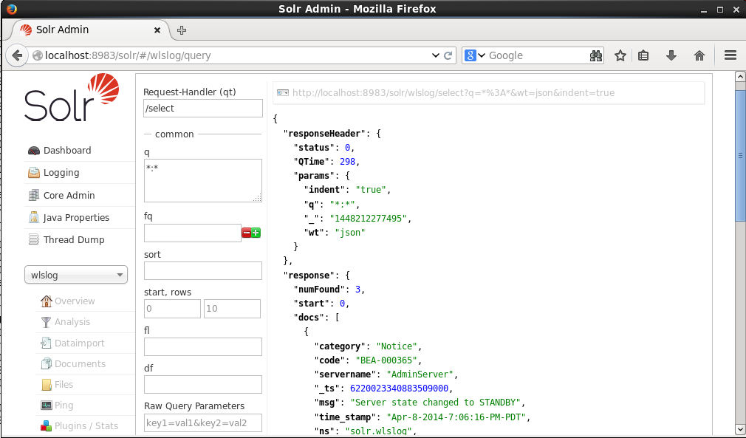Image resolution: width=746 pixels, height=438 pixels.
Task: Focus the sort input field
Action: (x=203, y=270)
